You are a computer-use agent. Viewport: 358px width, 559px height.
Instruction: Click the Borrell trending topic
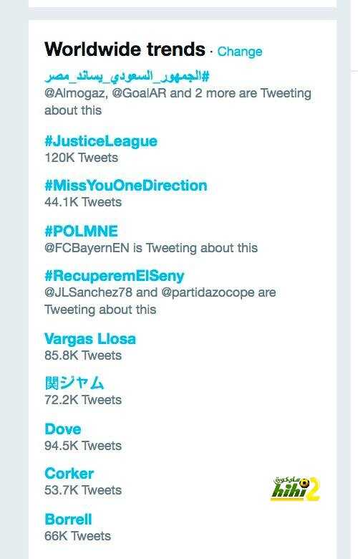pos(68,520)
